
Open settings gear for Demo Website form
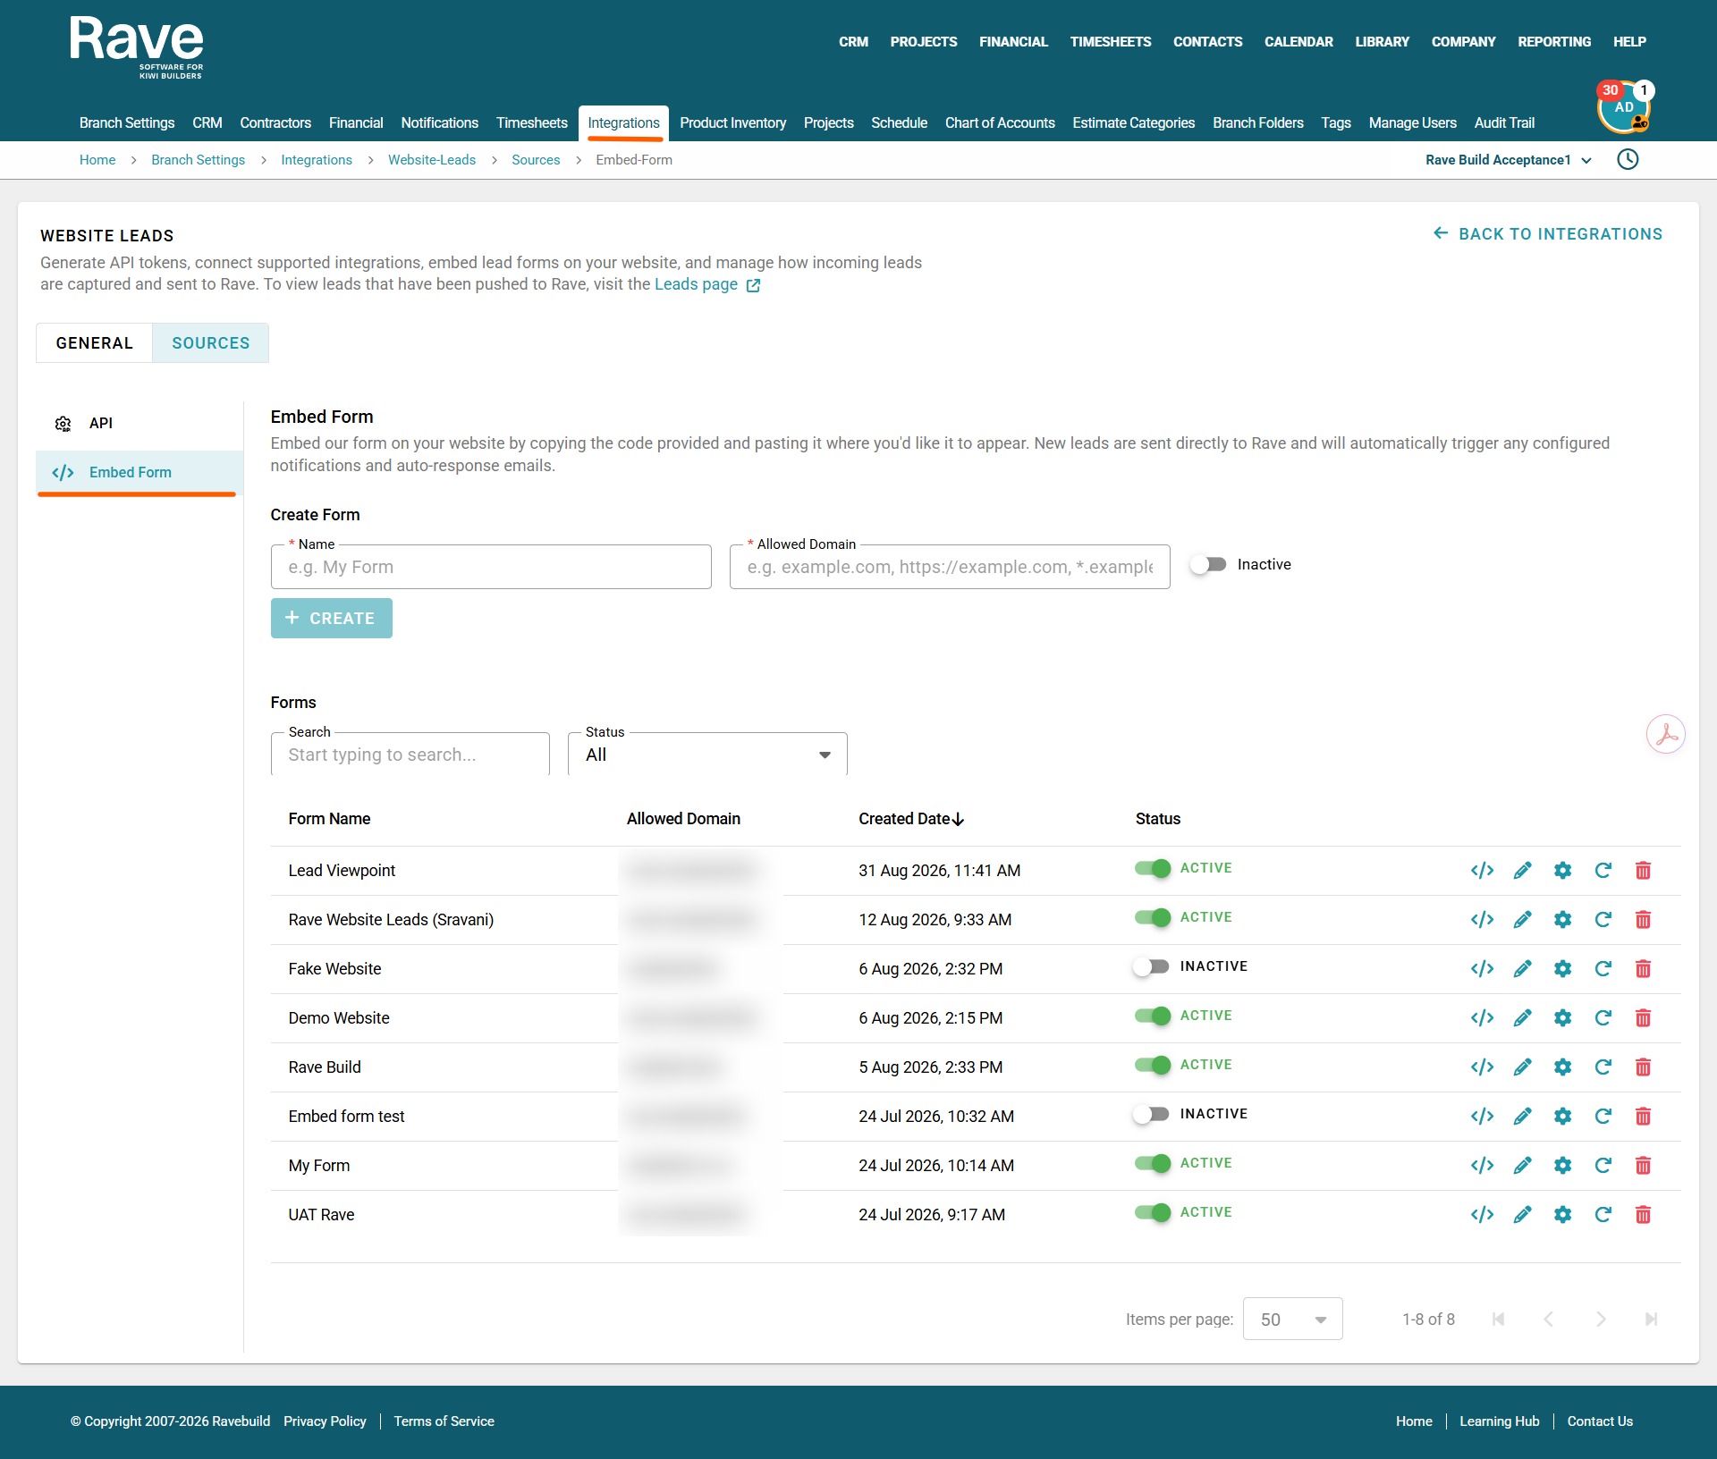[x=1562, y=1018]
